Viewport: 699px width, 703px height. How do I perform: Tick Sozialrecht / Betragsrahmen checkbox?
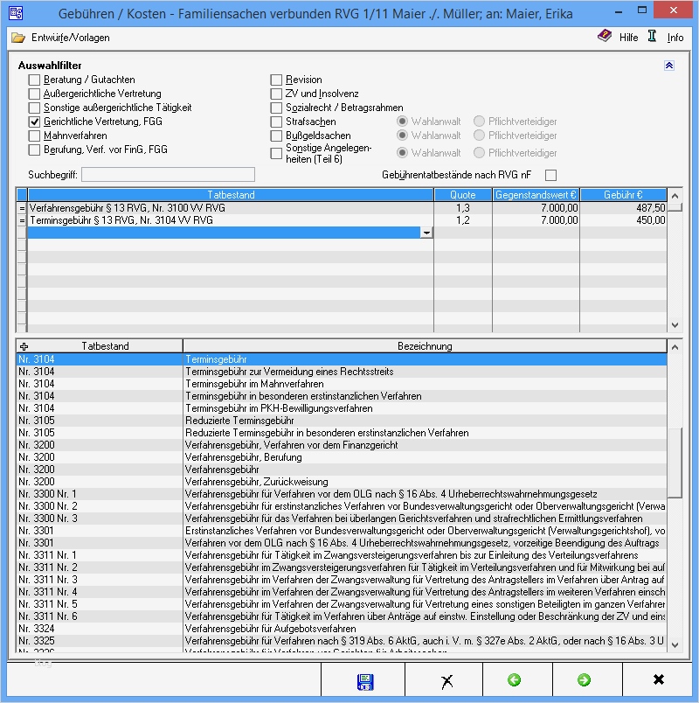click(276, 108)
